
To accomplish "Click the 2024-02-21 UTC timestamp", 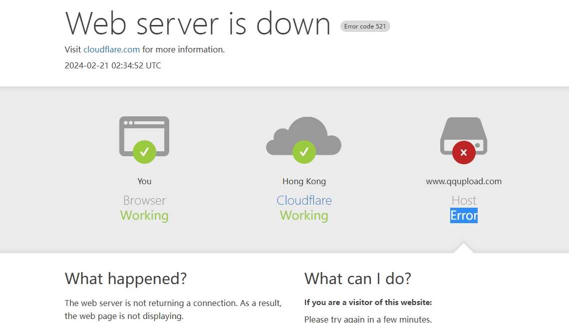I will coord(113,65).
